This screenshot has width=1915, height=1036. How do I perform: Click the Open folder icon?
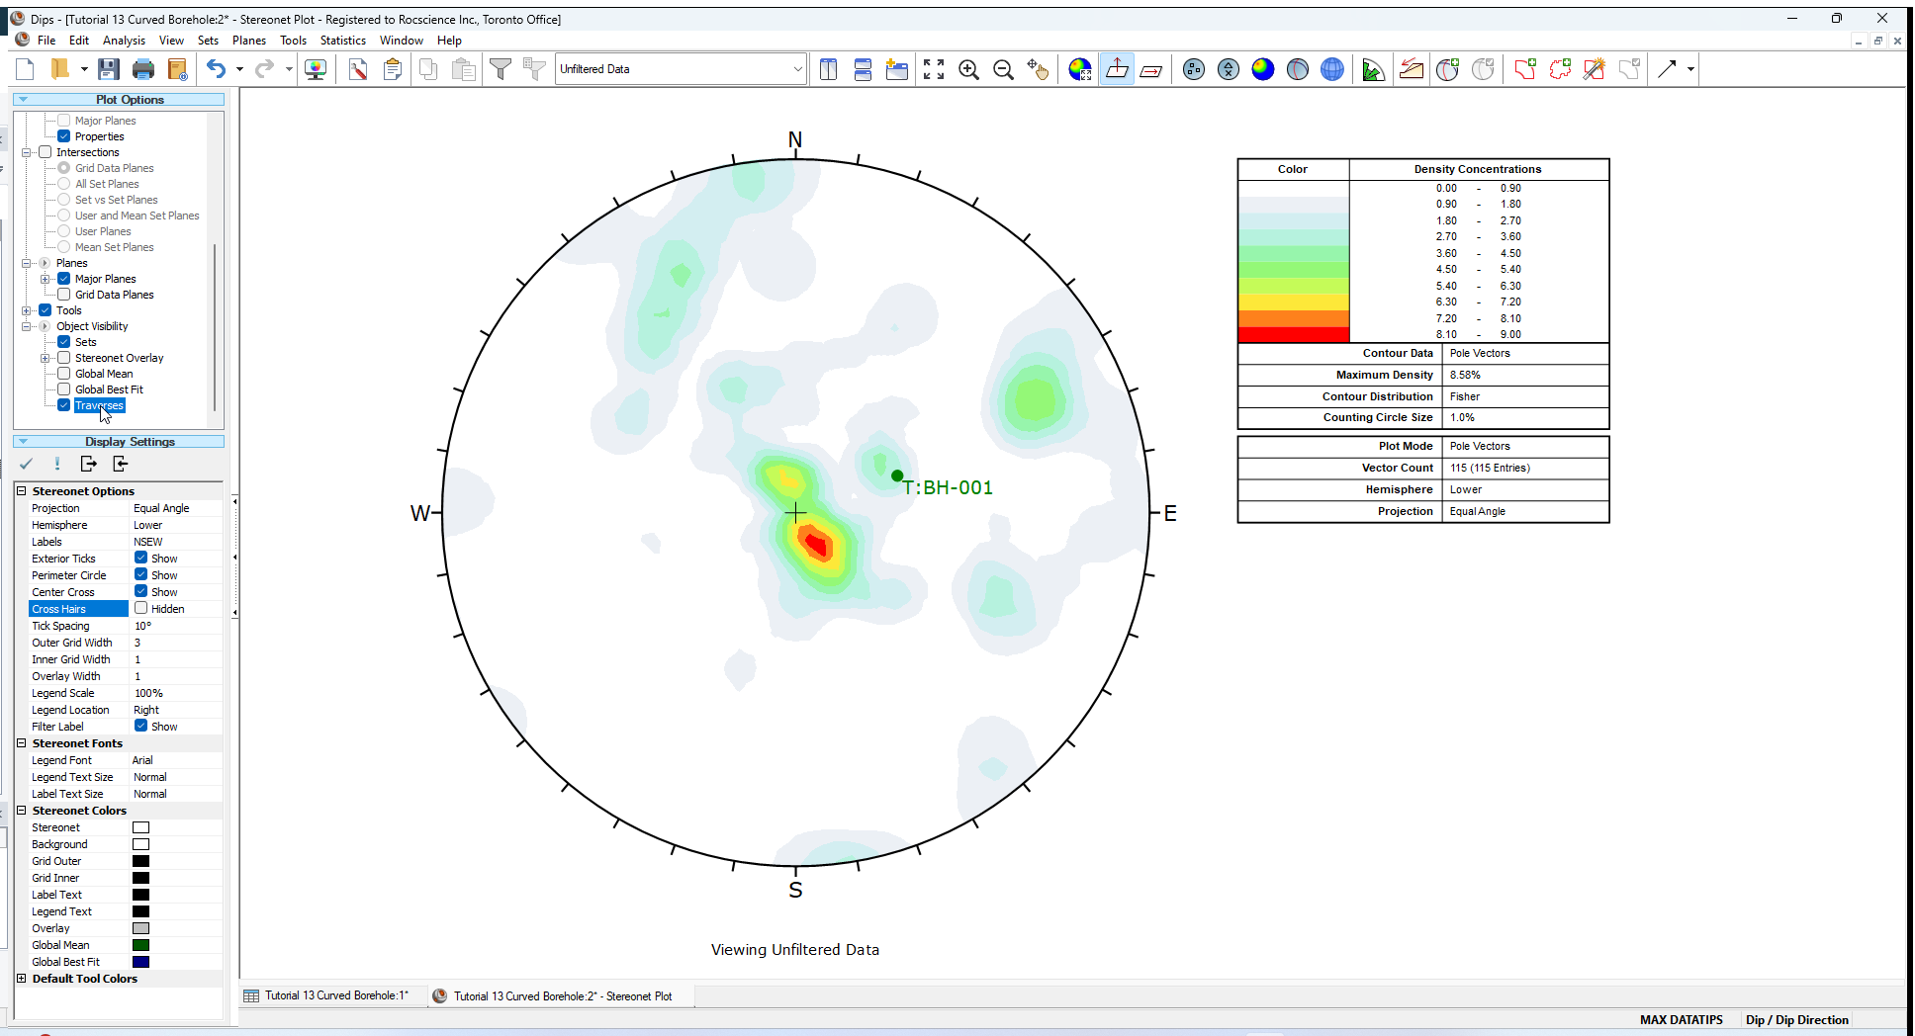click(60, 69)
